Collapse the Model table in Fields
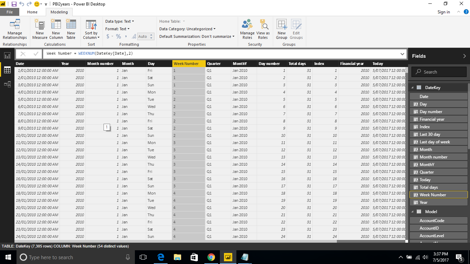Screen dimensions: 470x264 click(x=413, y=212)
